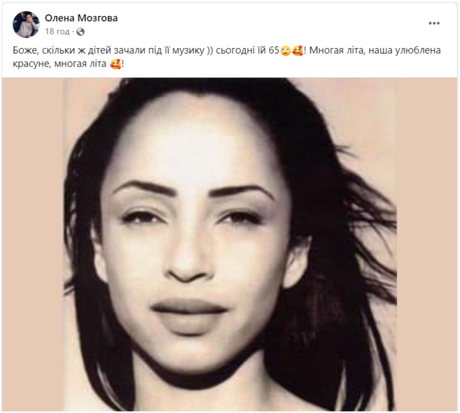Open Олена Мозгова's profile picture
The width and height of the screenshot is (460, 413).
[x=26, y=24]
